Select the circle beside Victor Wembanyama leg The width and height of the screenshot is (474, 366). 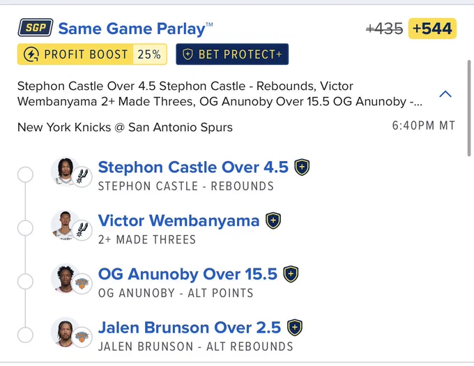pyautogui.click(x=25, y=228)
